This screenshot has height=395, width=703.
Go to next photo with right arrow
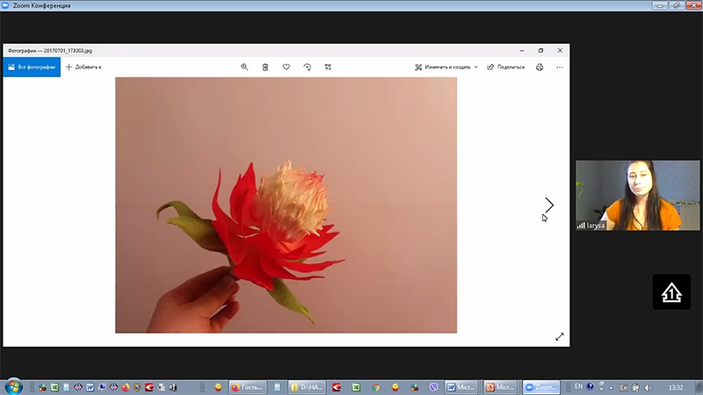tap(549, 205)
